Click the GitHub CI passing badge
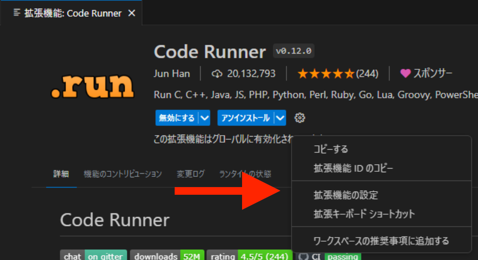The width and height of the screenshot is (478, 260). pos(330,256)
